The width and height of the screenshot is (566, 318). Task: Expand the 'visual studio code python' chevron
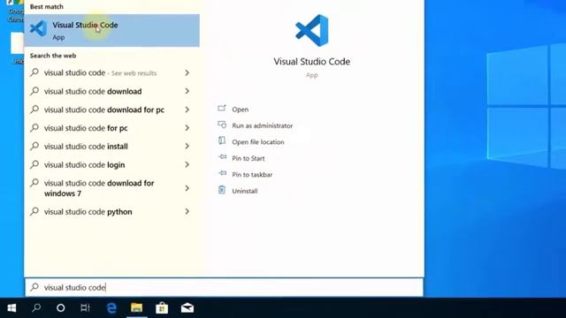click(187, 212)
